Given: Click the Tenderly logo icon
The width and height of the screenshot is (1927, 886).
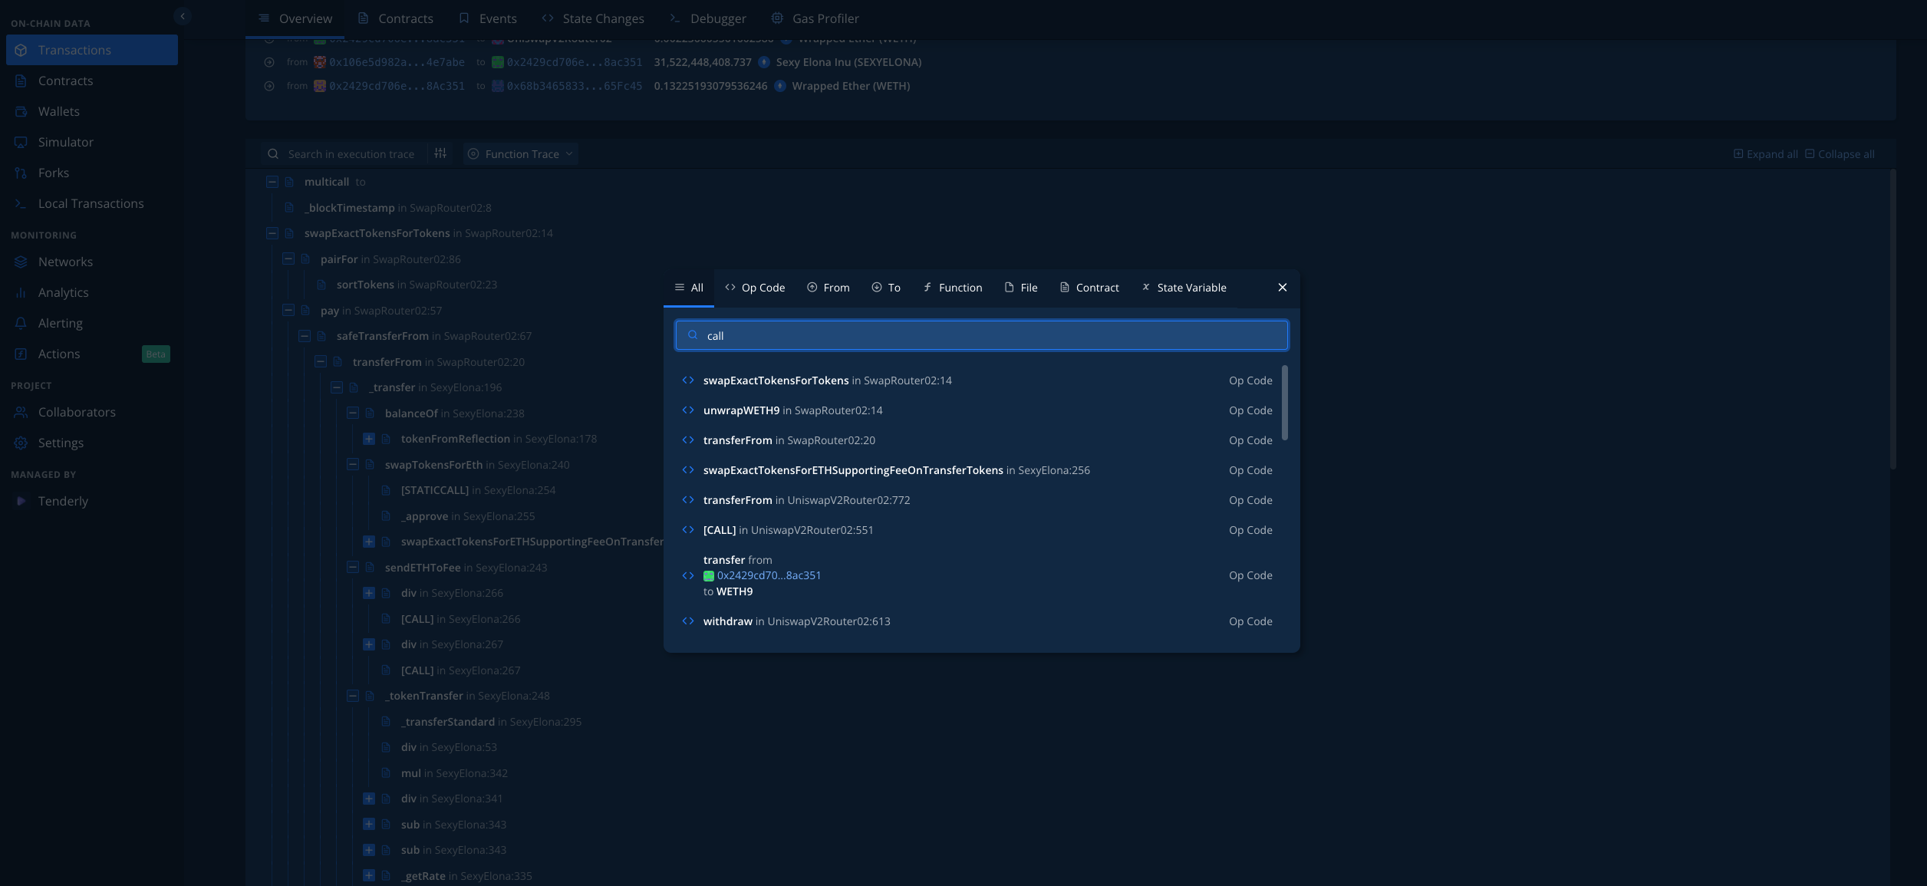Looking at the screenshot, I should [21, 501].
